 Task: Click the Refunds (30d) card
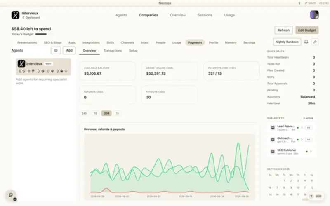[108, 95]
